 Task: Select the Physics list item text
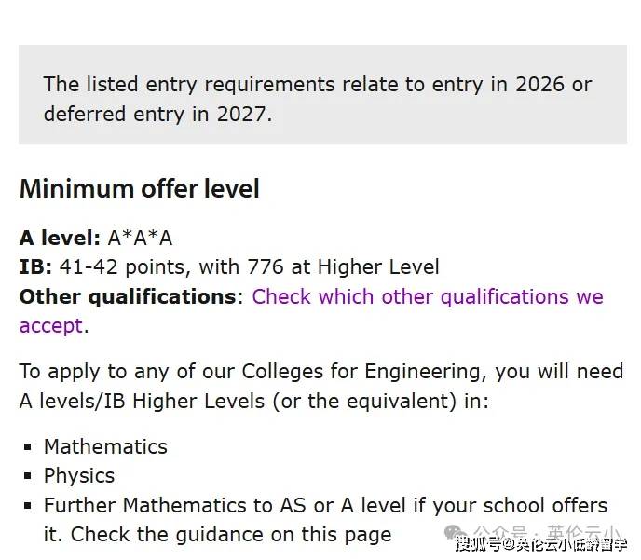click(79, 476)
